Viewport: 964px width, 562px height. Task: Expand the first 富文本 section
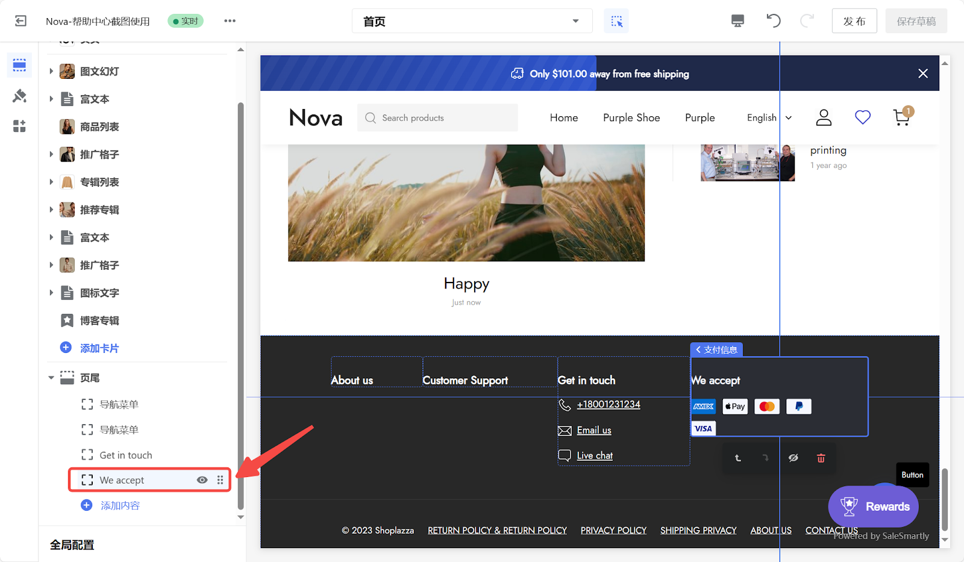pyautogui.click(x=51, y=99)
